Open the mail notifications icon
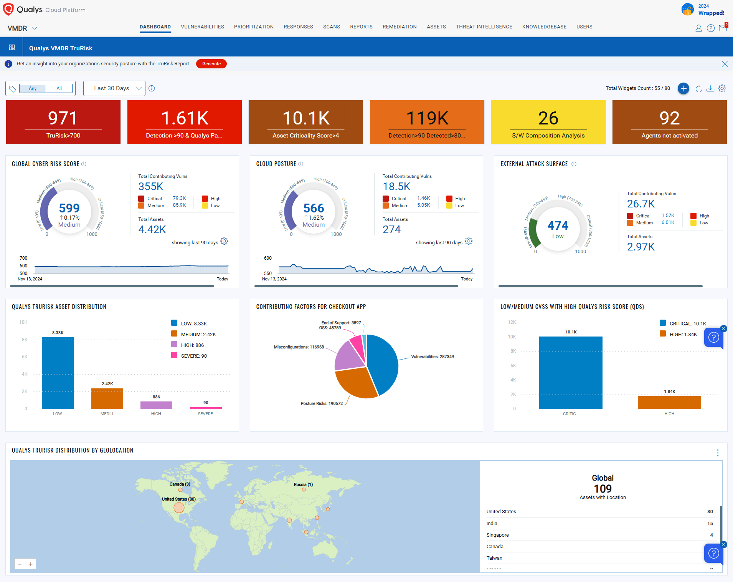This screenshot has height=582, width=733. 723,28
